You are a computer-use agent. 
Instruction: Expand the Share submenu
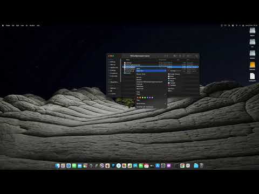click(x=151, y=94)
